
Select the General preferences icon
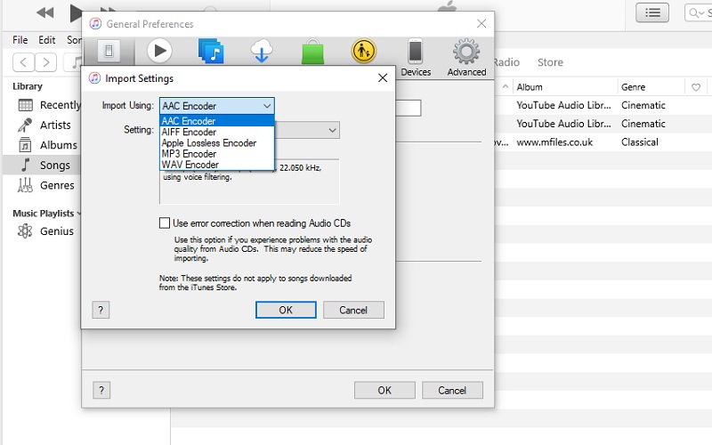click(x=109, y=52)
